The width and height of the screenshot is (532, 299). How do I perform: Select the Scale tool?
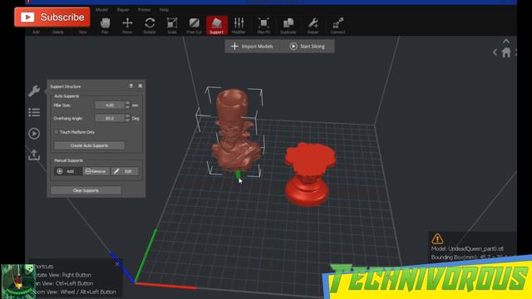coord(172,26)
